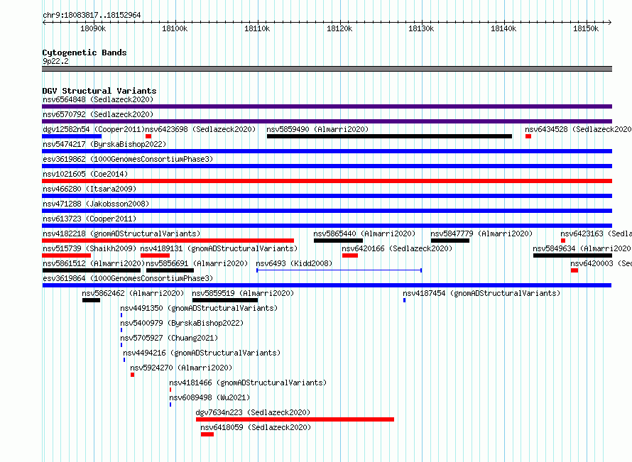Image resolution: width=632 pixels, height=462 pixels.
Task: Click nsv6418059 (Sedlazeck2020) label
Action: click(x=256, y=427)
